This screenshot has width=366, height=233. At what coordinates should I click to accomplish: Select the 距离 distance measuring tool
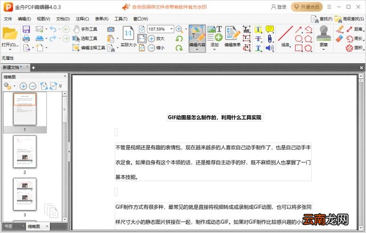pyautogui.click(x=355, y=29)
